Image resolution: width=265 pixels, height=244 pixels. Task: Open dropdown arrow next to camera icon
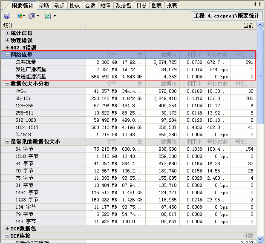pyautogui.click(x=38, y=16)
